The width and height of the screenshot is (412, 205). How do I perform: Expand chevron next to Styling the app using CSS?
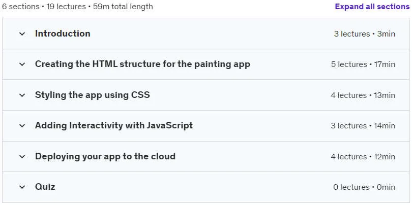tap(22, 95)
